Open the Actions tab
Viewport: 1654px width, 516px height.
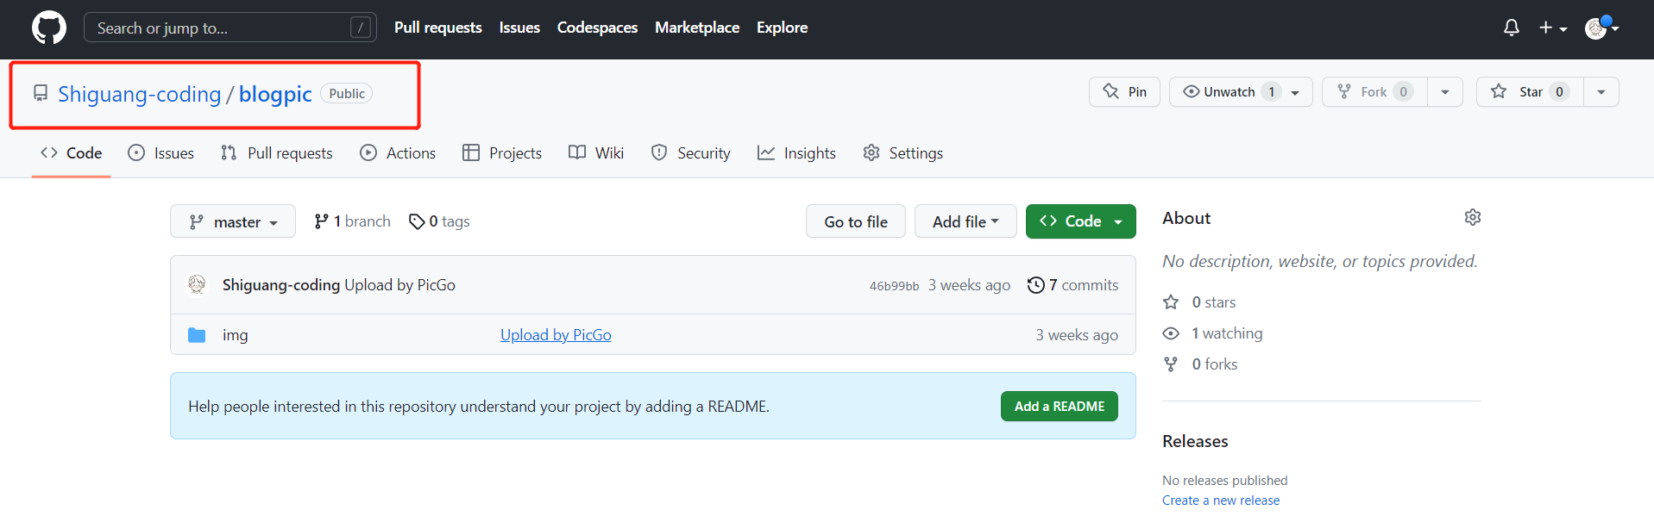coord(398,152)
